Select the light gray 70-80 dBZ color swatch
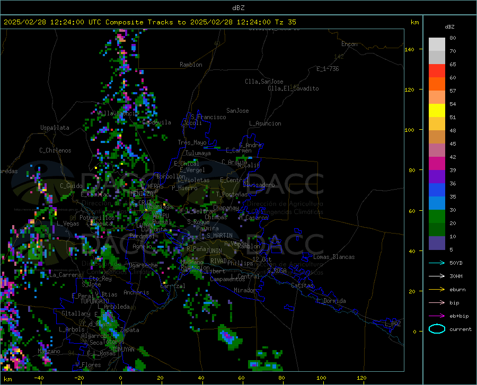Screen dimensions: 477x385 tap(437, 44)
